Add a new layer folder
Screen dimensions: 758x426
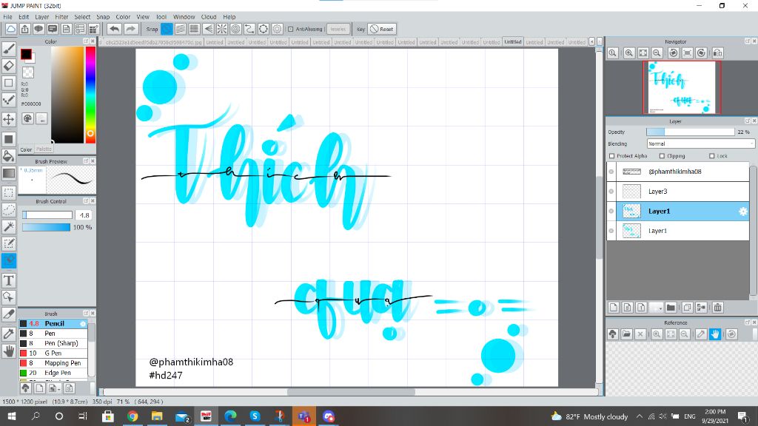(x=671, y=307)
